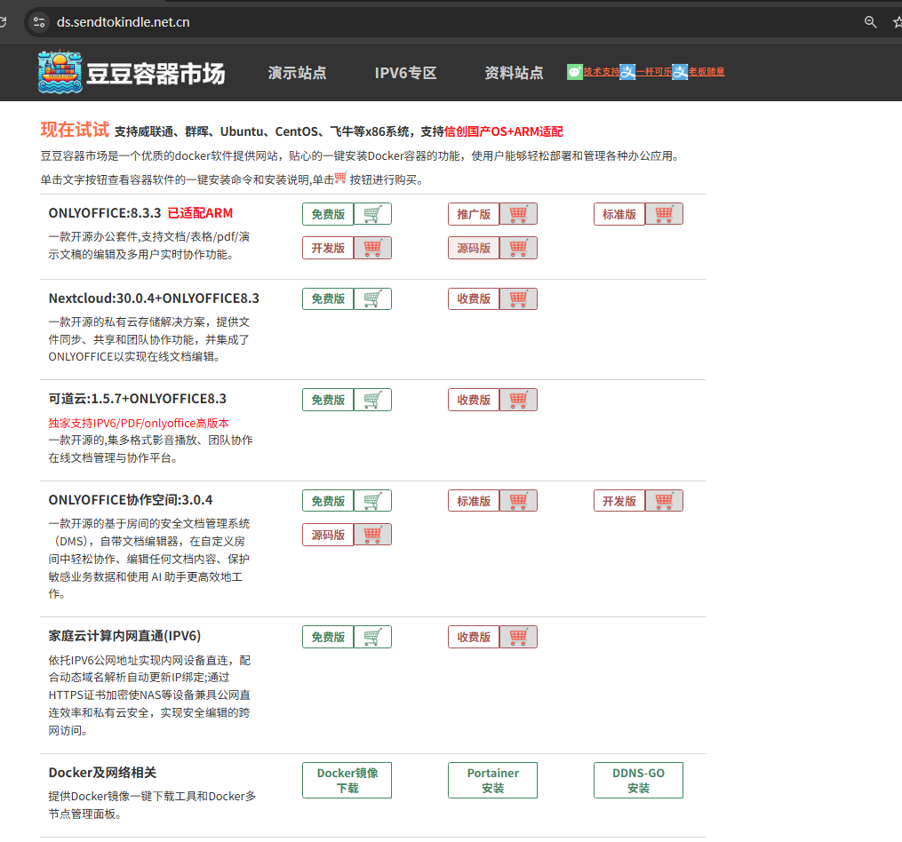Click the green cart for 可道云 免费版
The width and height of the screenshot is (902, 842).
coord(372,400)
